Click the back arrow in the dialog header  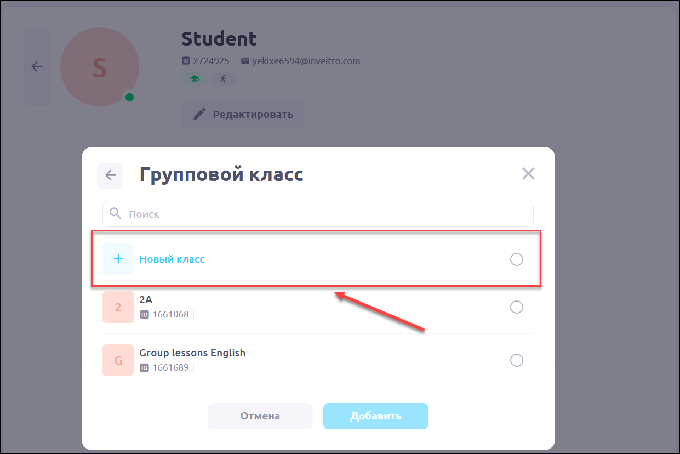(x=110, y=175)
